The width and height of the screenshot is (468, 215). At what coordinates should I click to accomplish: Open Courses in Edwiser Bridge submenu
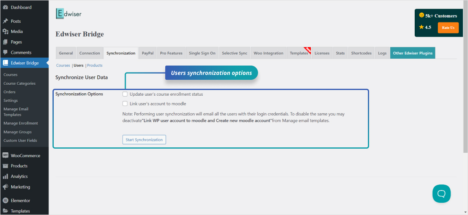click(11, 75)
